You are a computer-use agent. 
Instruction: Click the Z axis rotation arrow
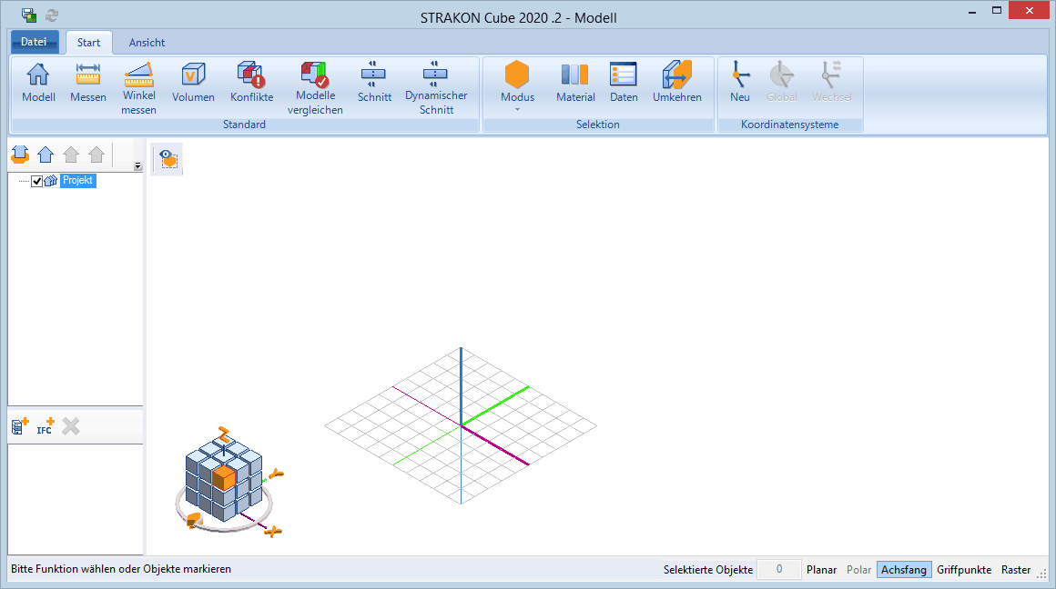[224, 434]
